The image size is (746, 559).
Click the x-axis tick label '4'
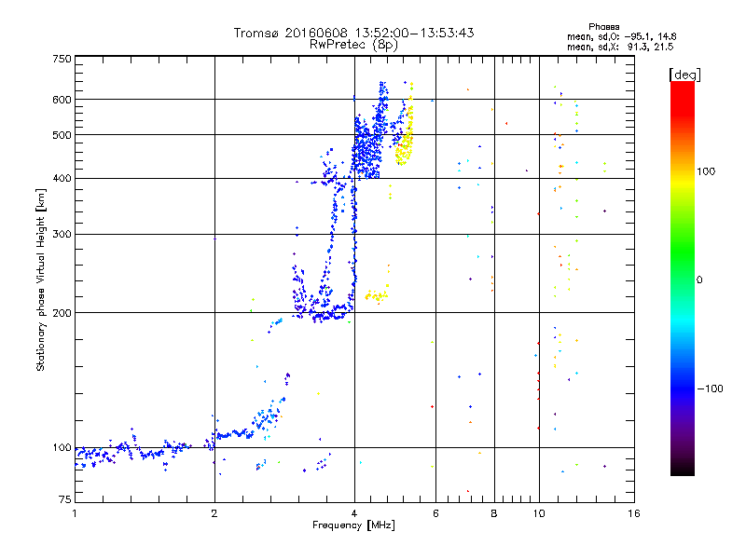354,513
